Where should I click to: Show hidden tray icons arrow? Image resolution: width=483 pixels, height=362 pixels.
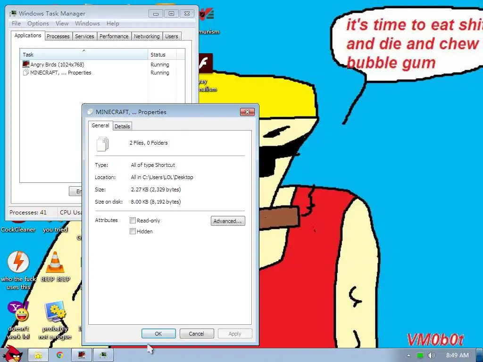409,355
